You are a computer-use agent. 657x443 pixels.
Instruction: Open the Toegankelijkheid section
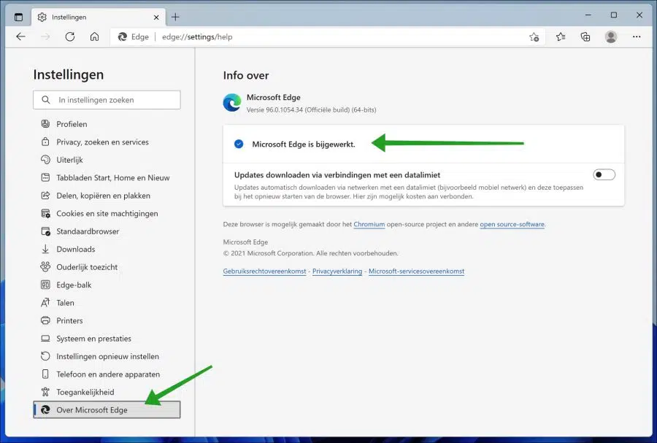pos(107,392)
